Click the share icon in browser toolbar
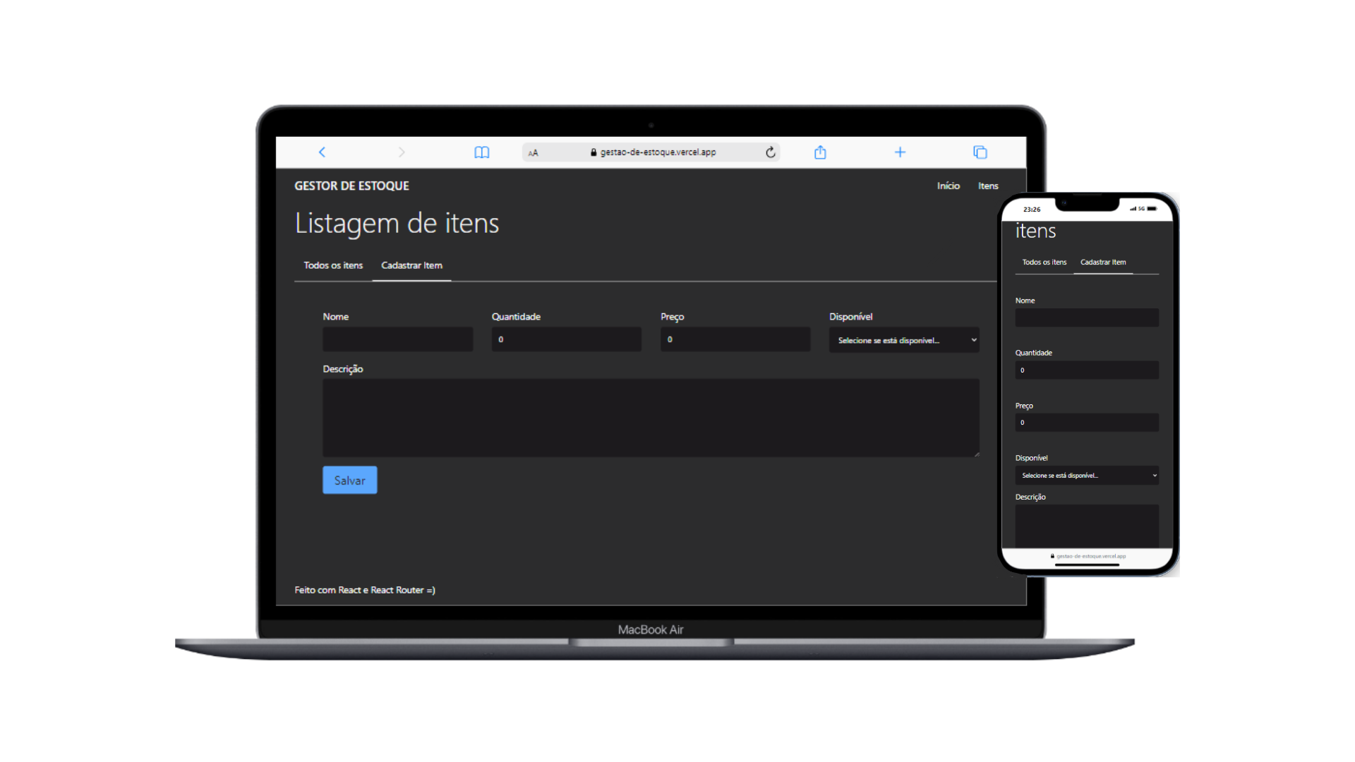This screenshot has width=1355, height=762. click(820, 152)
